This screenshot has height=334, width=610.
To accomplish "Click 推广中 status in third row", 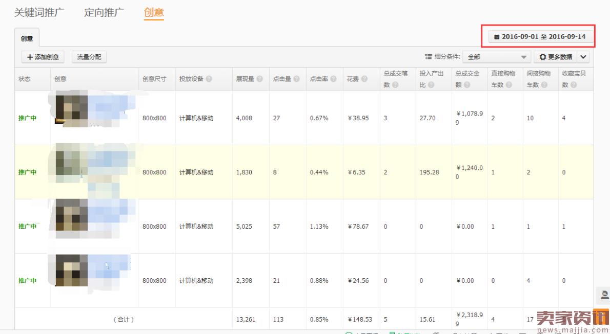I will 28,227.
